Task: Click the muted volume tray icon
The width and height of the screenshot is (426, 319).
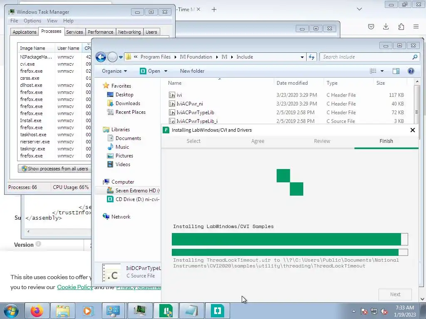Action: [x=384, y=311]
